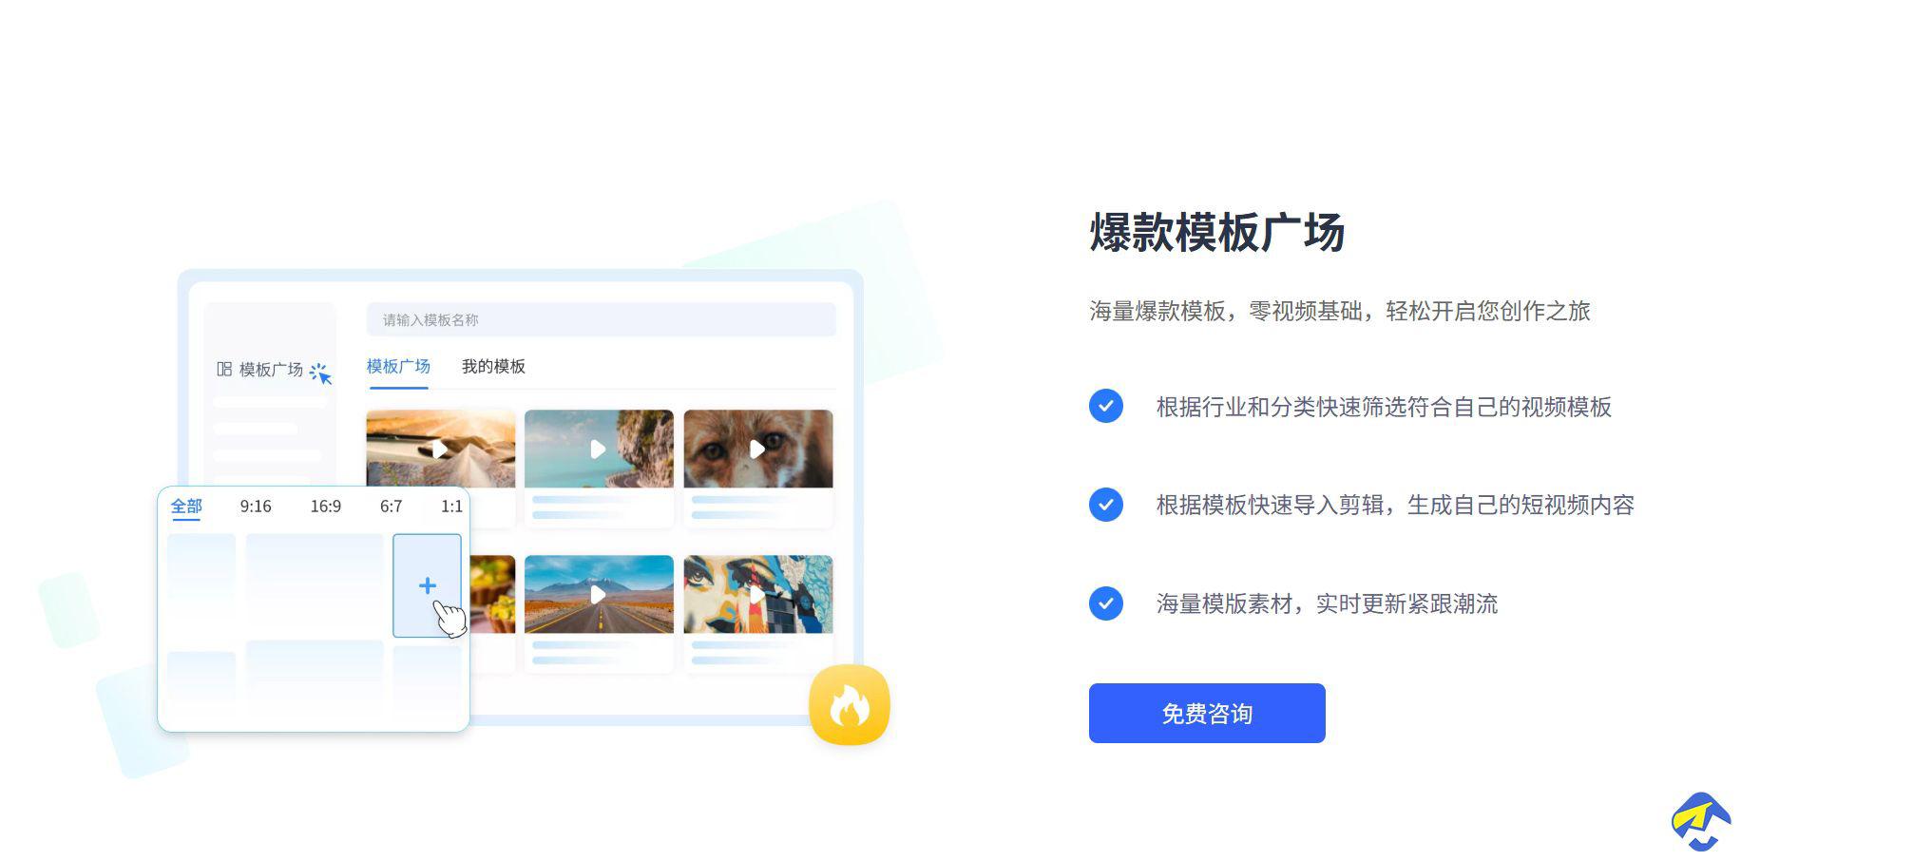
Task: Choose the 9:16 aspect ratio filter
Action: coord(256,507)
